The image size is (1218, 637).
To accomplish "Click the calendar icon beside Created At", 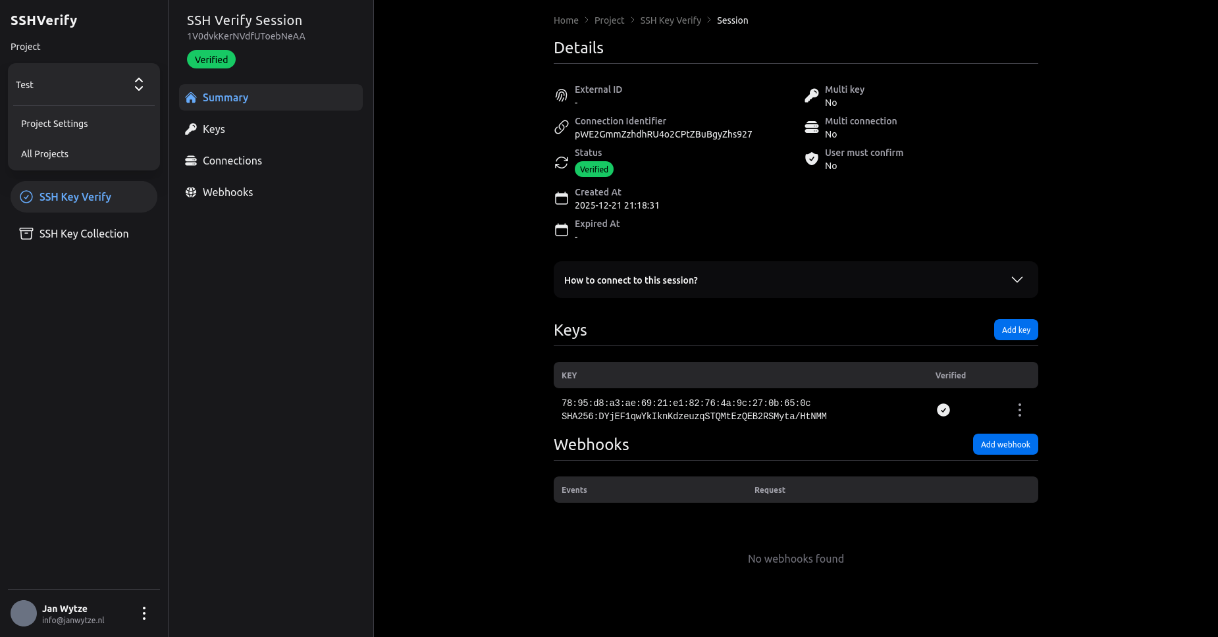I will [562, 197].
